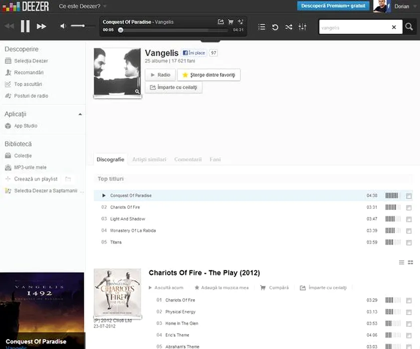Click the search magnifier button
The width and height of the screenshot is (420, 349).
pos(409,26)
